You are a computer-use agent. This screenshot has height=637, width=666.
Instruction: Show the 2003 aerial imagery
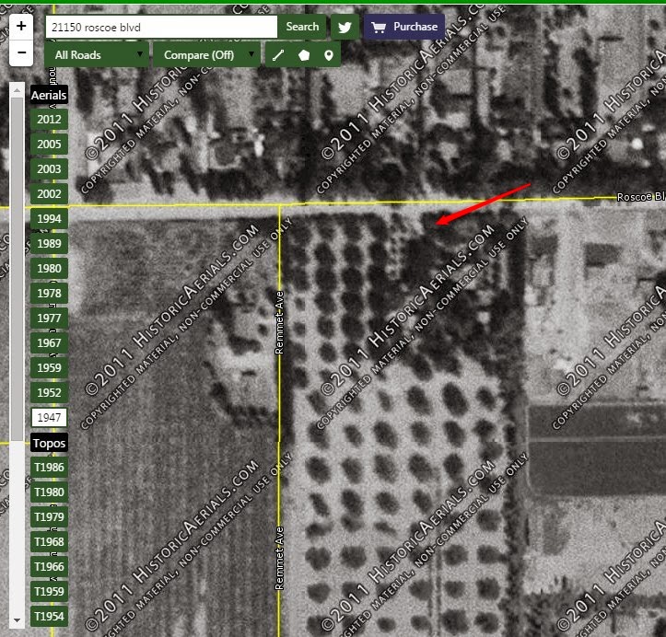(49, 168)
